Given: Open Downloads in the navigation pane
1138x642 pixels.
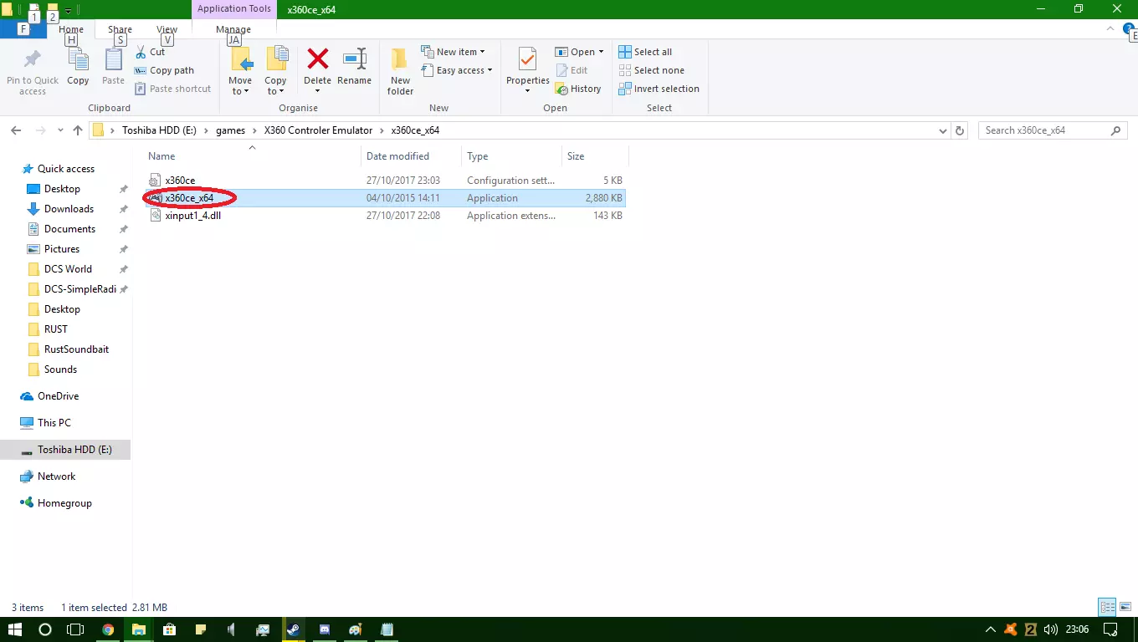Looking at the screenshot, I should (x=69, y=209).
